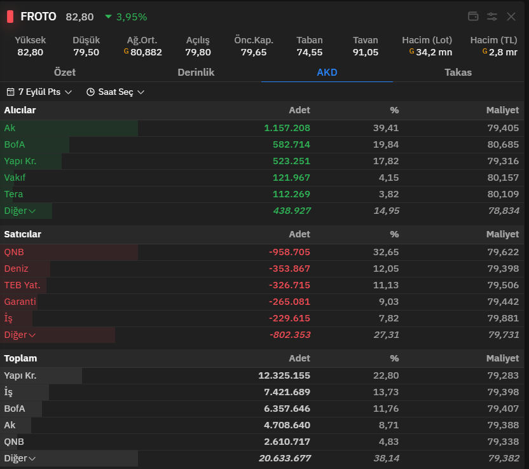Screen dimensions: 529x469
Task: Click the Satıcılar section header
Action: [23, 234]
